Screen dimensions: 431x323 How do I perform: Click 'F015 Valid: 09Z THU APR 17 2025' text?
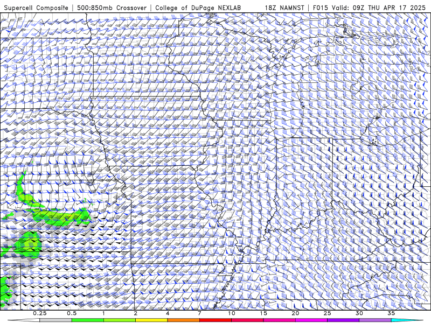tap(369, 8)
